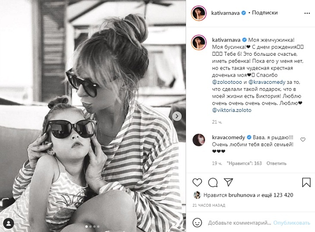Like the post with heart icon
315x232 pixels.
point(197,182)
